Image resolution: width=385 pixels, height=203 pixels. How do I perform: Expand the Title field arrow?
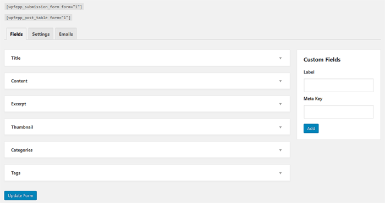[x=280, y=58]
